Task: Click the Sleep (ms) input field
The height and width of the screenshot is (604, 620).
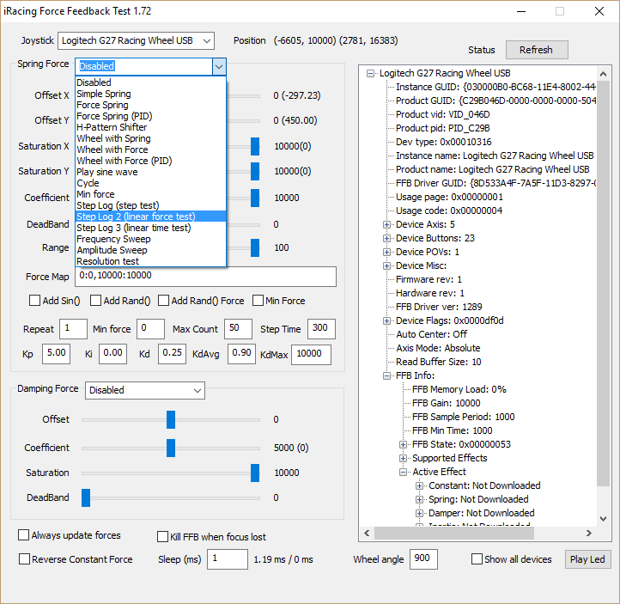Action: (228, 559)
